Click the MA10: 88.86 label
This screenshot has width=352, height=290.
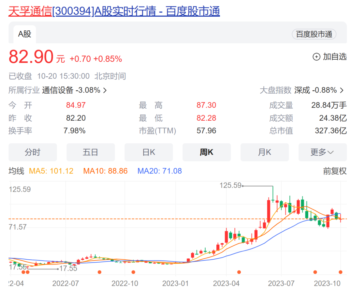(x=105, y=171)
